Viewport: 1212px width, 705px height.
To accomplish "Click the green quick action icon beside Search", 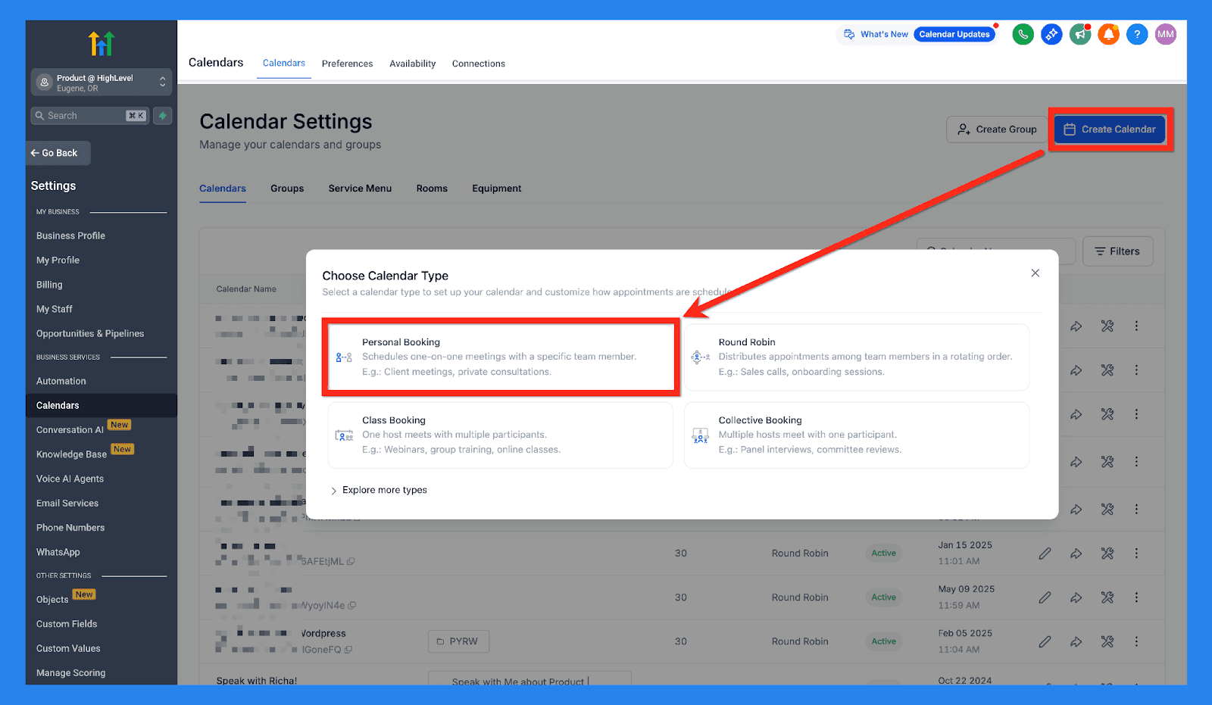I will [162, 116].
